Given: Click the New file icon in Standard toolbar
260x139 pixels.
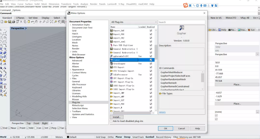Looking at the screenshot, I should pyautogui.click(x=2, y=22).
